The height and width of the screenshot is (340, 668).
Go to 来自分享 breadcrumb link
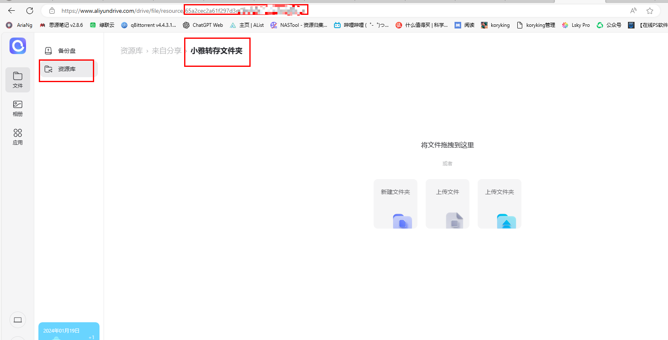point(166,51)
